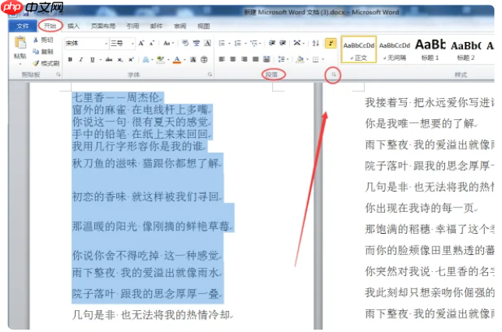Click the Numbering list icon

[x=238, y=43]
